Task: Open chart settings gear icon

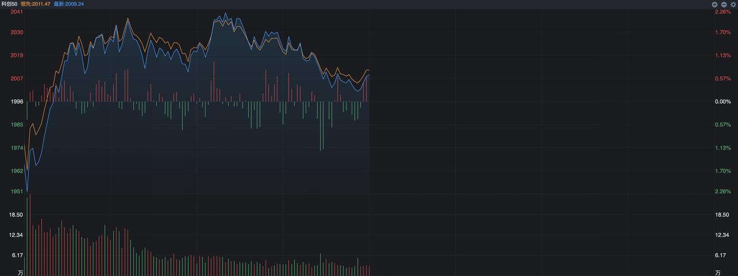Action: click(733, 4)
